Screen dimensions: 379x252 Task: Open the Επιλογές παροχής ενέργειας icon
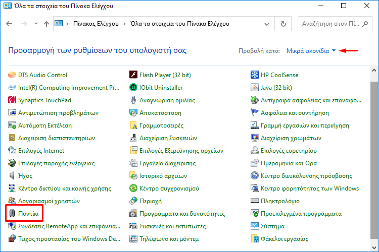pyautogui.click(x=12, y=163)
